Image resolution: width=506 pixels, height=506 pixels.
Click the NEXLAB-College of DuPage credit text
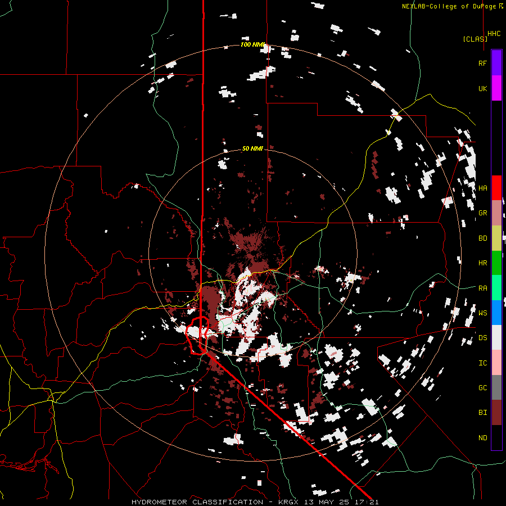[x=449, y=6]
